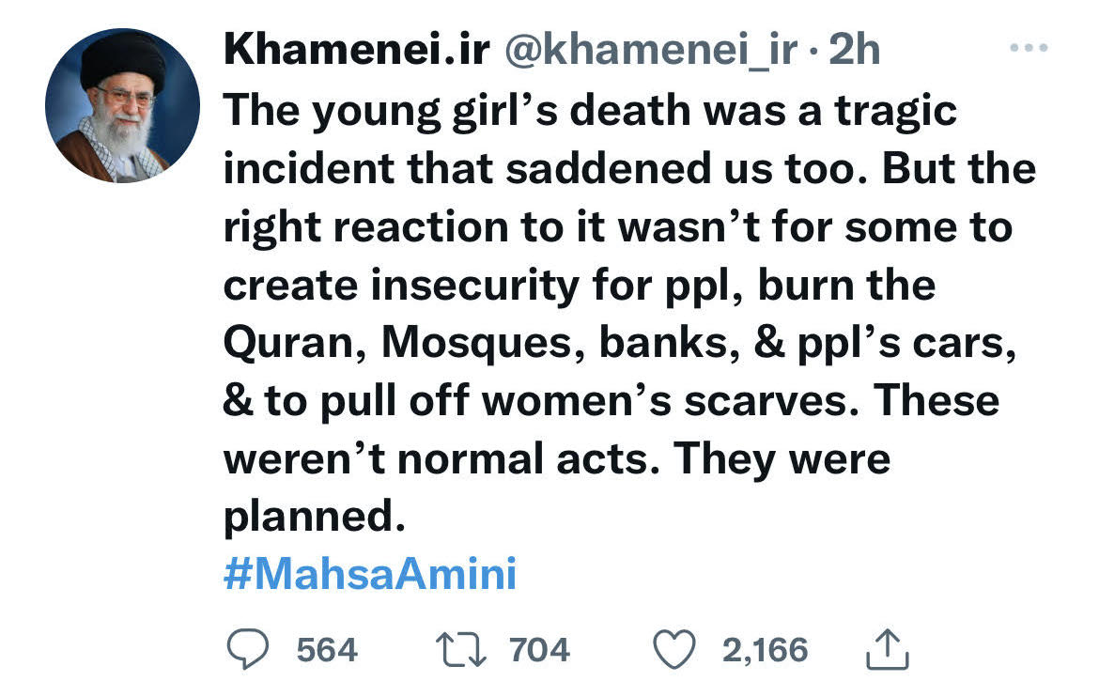This screenshot has height=697, width=1099.
Task: Retweet this post using the arrows icon
Action: pyautogui.click(x=460, y=649)
